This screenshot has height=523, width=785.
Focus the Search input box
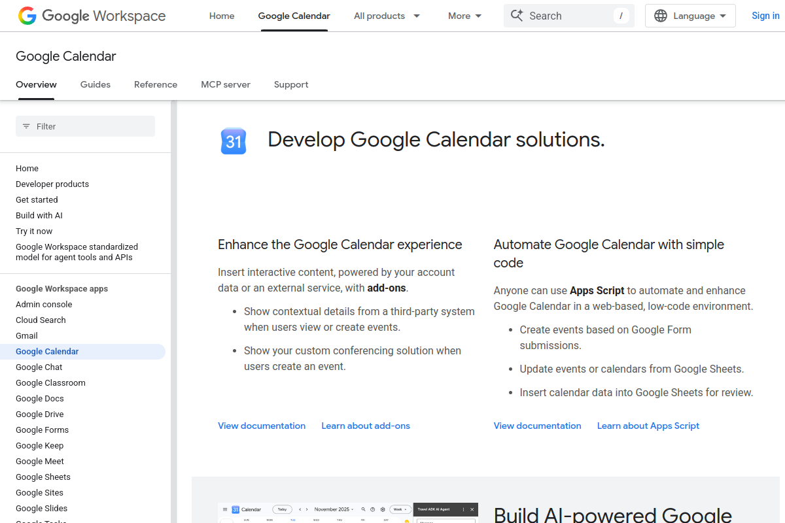[x=569, y=16]
